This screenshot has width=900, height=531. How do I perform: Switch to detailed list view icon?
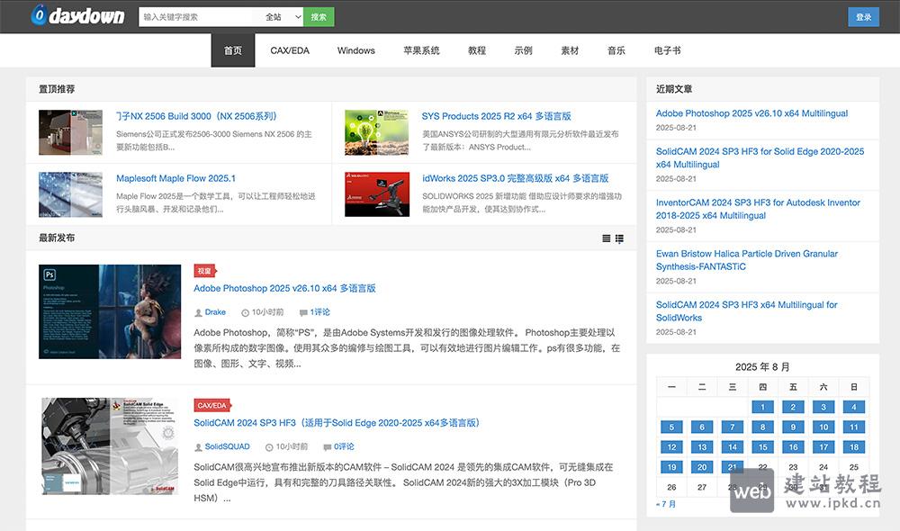point(619,238)
